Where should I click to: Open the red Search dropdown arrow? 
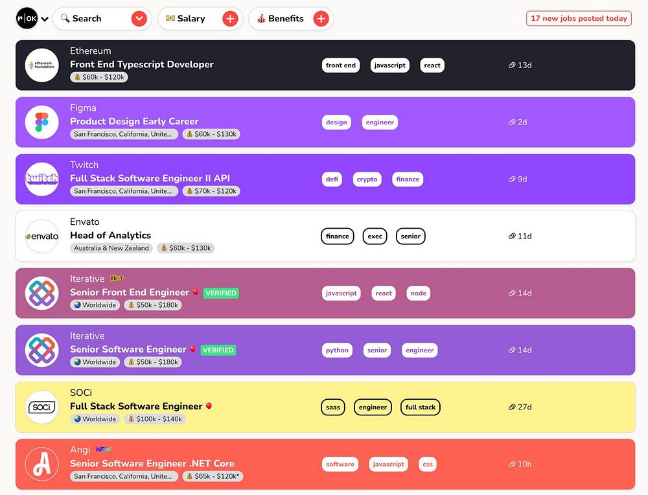point(139,19)
